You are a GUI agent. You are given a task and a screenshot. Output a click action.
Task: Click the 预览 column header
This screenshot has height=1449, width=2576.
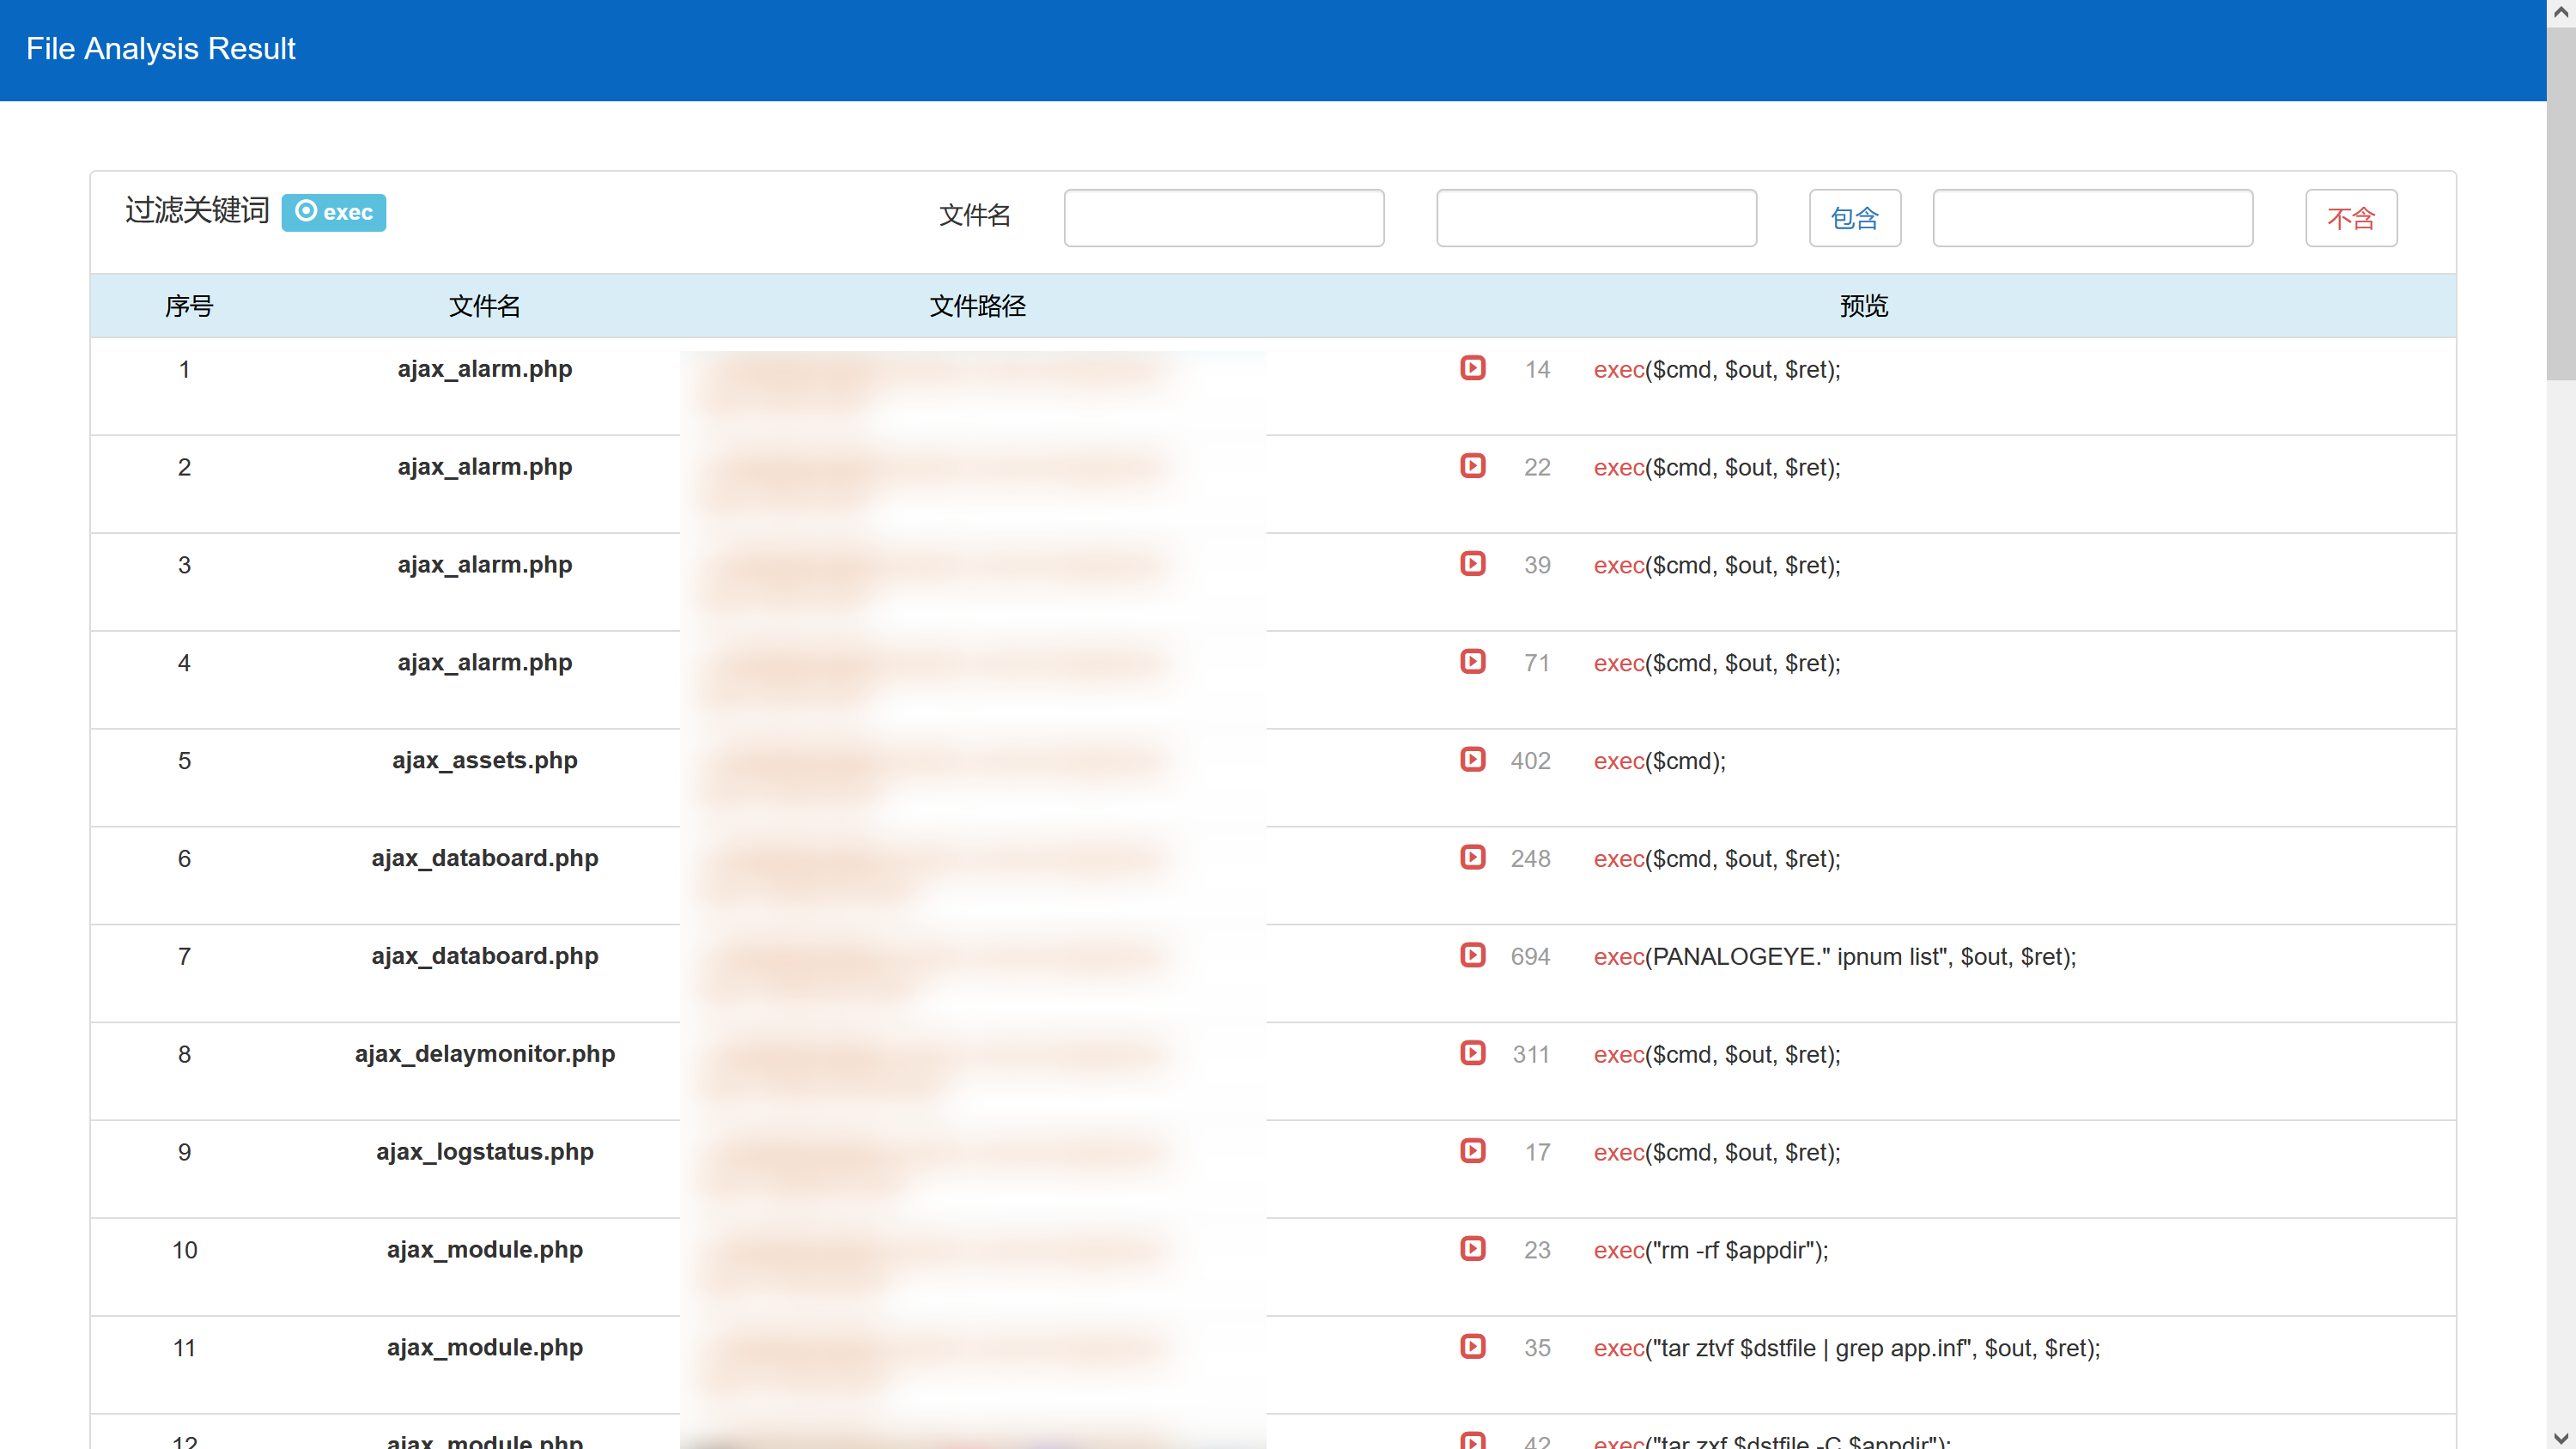[1863, 306]
